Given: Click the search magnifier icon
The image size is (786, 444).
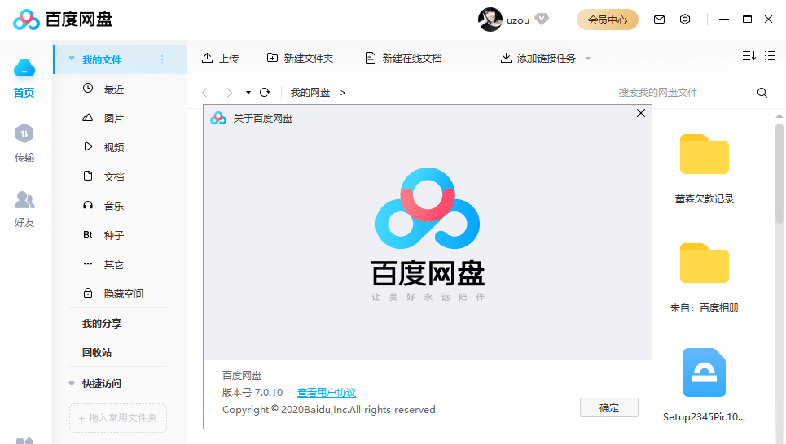Looking at the screenshot, I should [762, 93].
